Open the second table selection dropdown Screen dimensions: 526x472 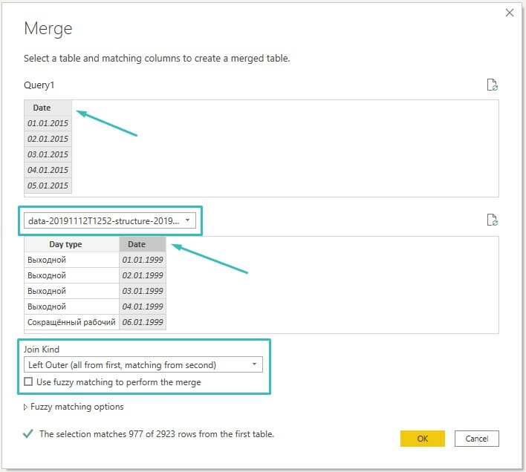coord(110,220)
